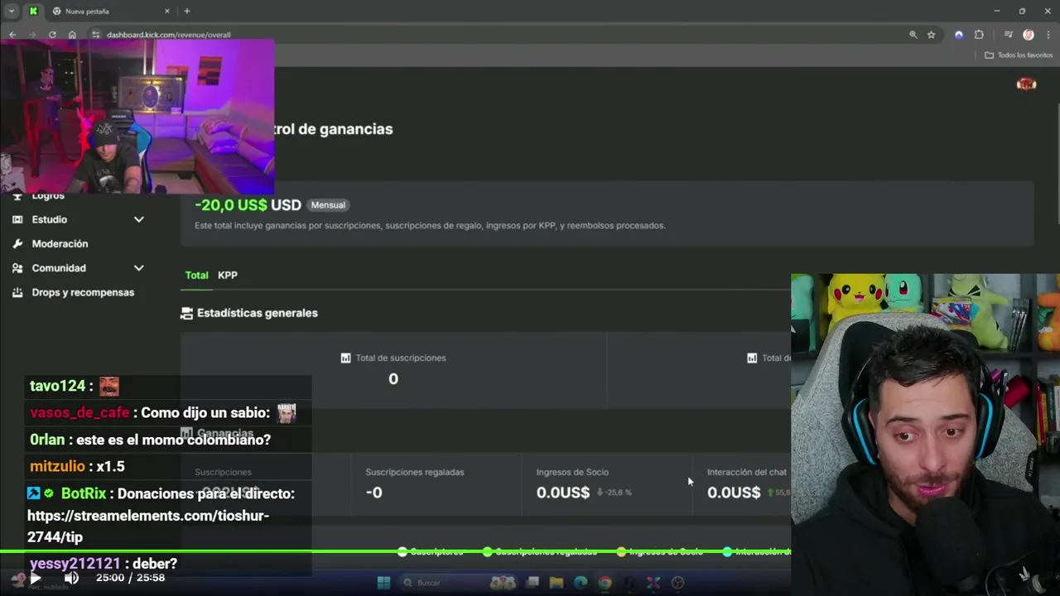Click the Total de suscripciones value 0
Screen dimensions: 1060x596
click(393, 378)
